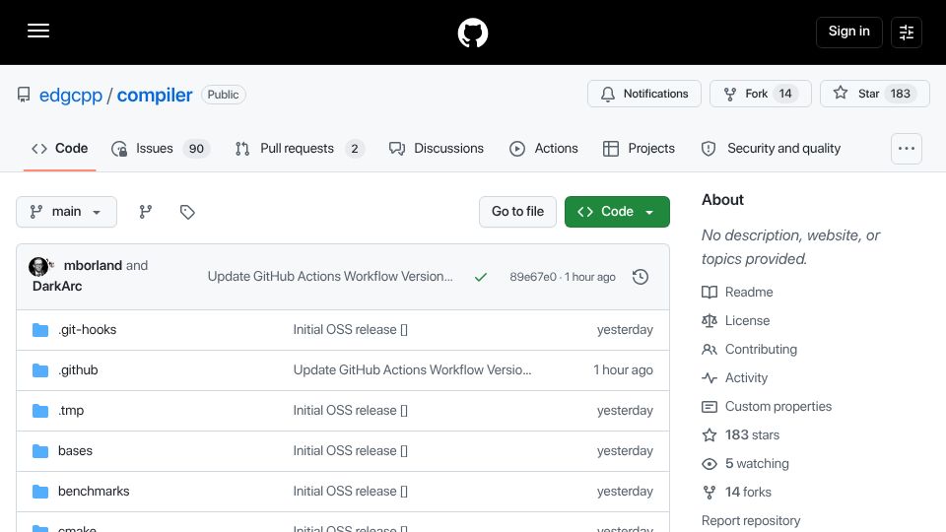Open the Actions tab
The image size is (946, 532).
pyautogui.click(x=544, y=149)
